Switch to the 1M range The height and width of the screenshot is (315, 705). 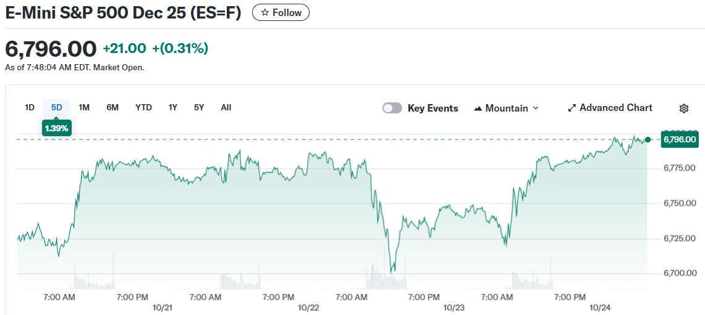(85, 107)
